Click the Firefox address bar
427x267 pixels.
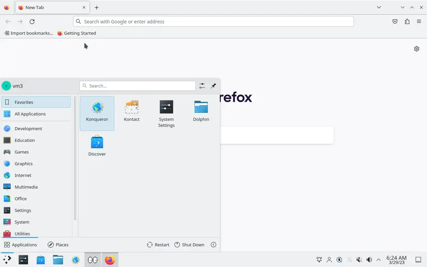coord(213,21)
